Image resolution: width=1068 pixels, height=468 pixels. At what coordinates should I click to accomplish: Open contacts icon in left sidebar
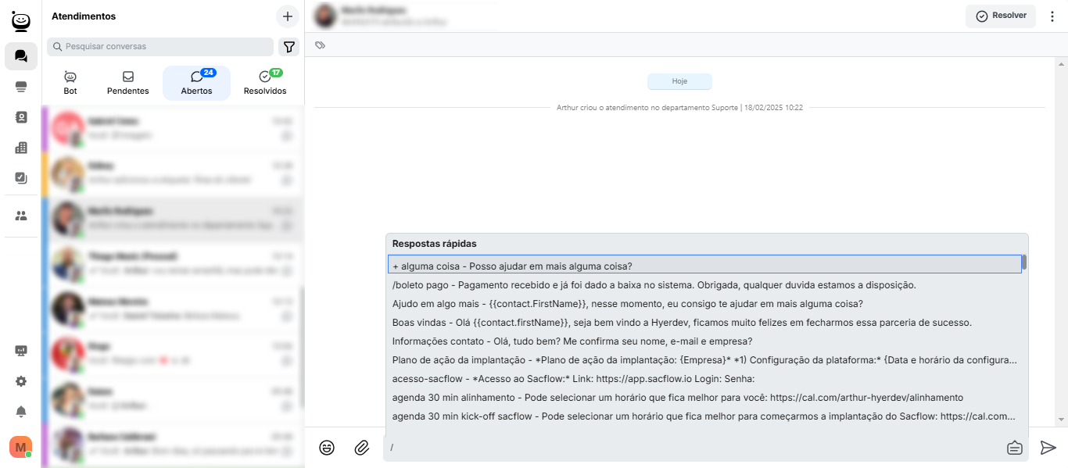pos(21,117)
